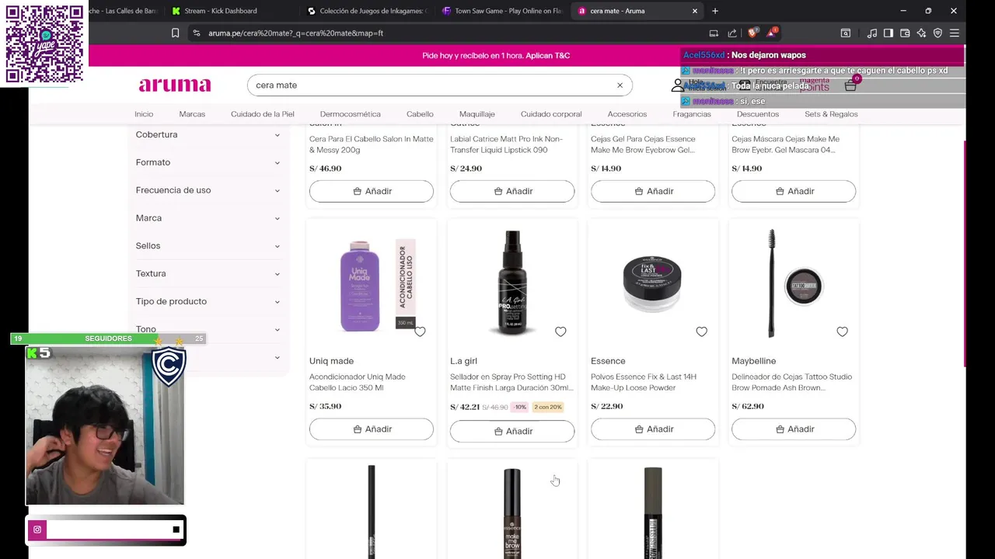Expand the Cobertura filter

(208, 134)
